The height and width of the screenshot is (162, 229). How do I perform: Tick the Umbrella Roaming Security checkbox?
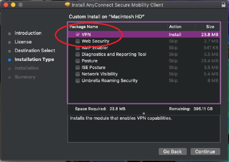pos(78,80)
